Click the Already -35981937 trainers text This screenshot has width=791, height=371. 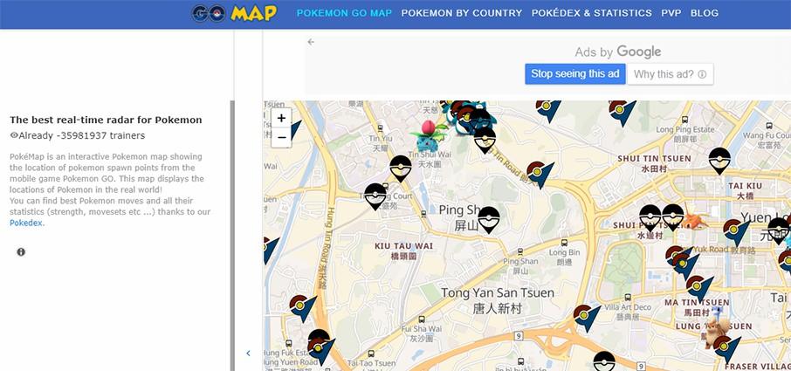coord(82,135)
